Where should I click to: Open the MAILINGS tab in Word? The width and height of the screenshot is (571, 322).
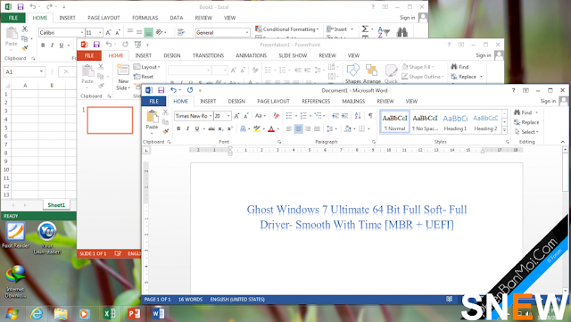coord(353,102)
